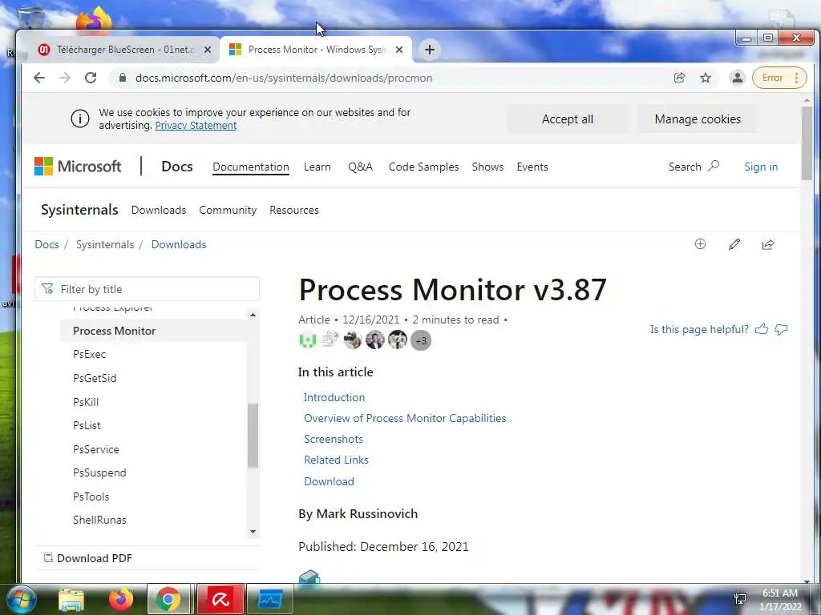This screenshot has height=615, width=821.
Task: Select Process Monitor in the sidebar
Action: (153, 331)
